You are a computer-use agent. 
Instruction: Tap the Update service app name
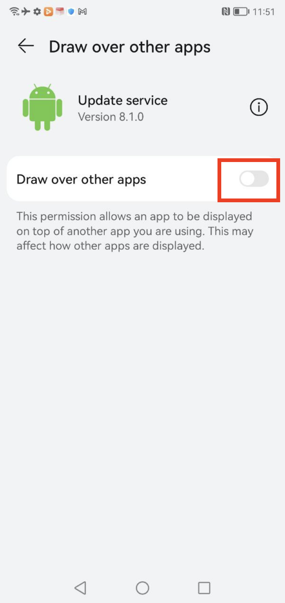point(123,100)
